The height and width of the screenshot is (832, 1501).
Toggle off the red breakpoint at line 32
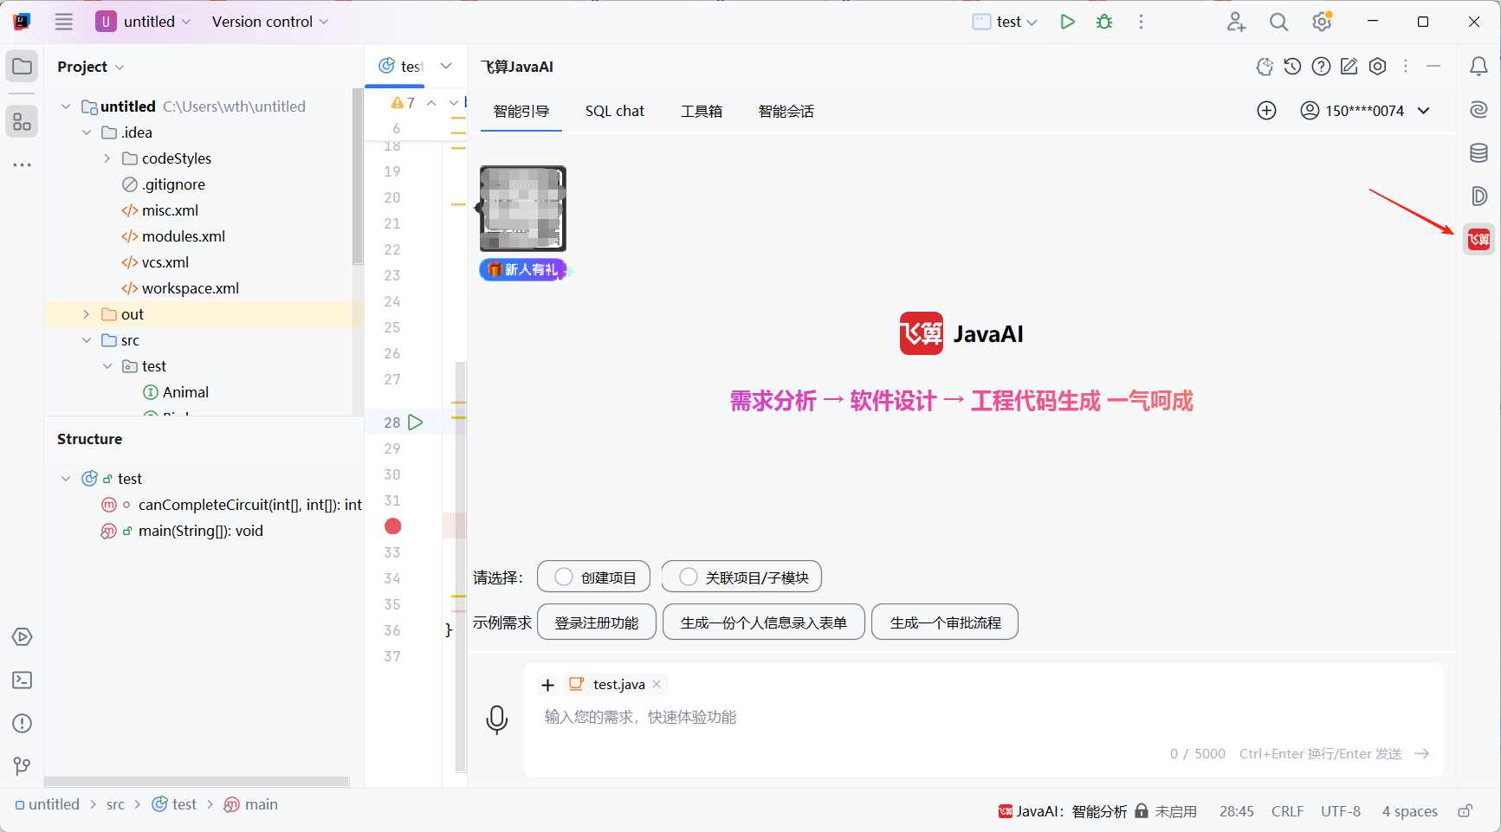[x=392, y=526]
